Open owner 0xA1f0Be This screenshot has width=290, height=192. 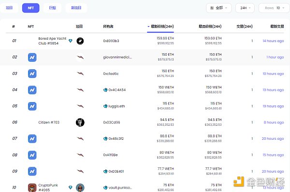[x=110, y=155]
